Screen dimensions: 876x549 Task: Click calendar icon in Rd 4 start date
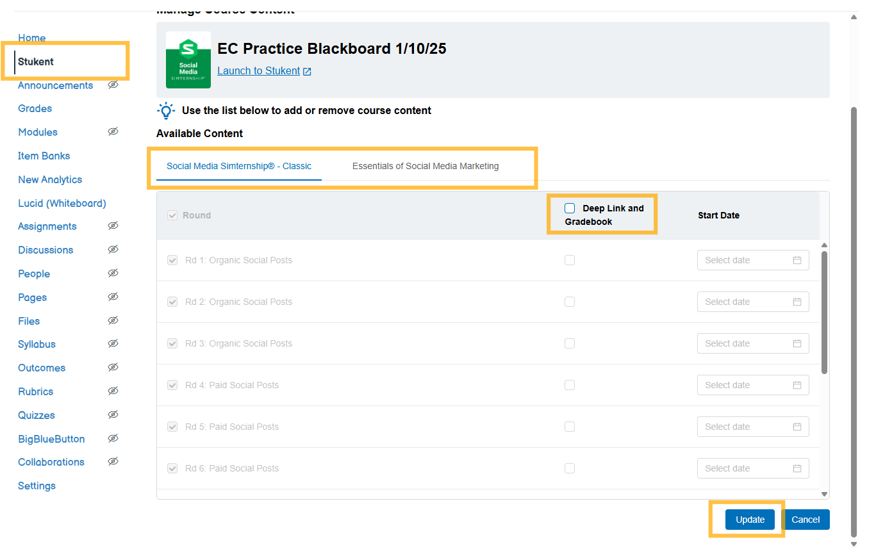[797, 385]
